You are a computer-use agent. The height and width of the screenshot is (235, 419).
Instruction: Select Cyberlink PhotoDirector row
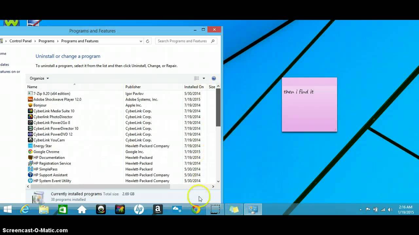pyautogui.click(x=121, y=117)
